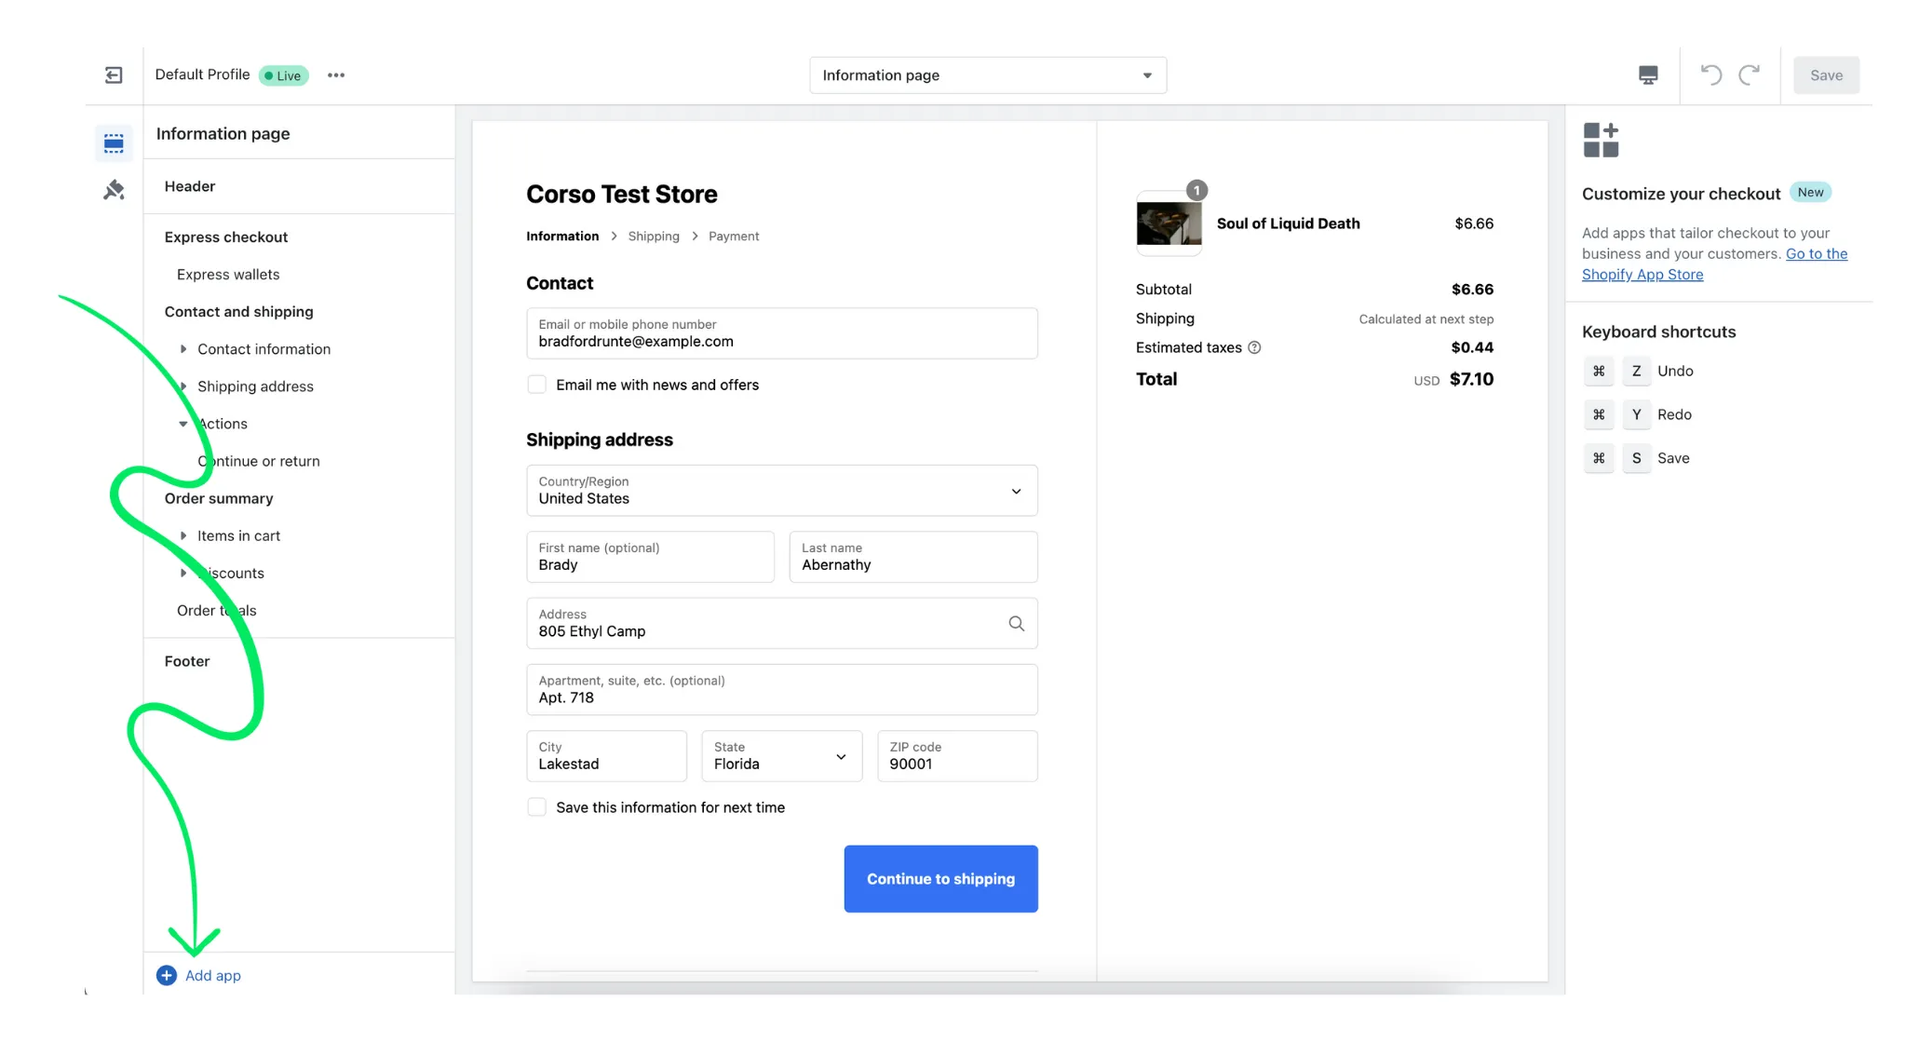
Task: Click the plus icon beside Add app
Action: click(166, 975)
